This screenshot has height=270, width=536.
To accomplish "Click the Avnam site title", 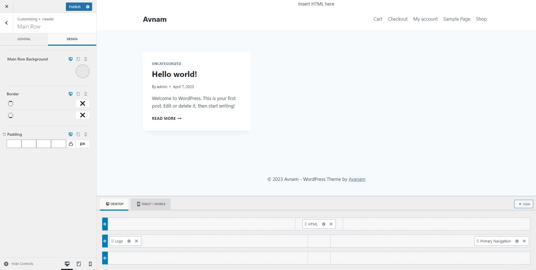I will click(155, 19).
